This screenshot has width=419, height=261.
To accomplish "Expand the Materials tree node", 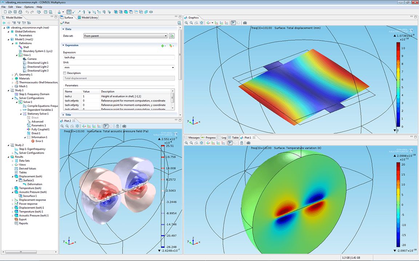I will pos(12,79).
